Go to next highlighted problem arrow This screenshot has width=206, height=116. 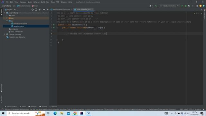pyautogui.click(x=201, y=13)
